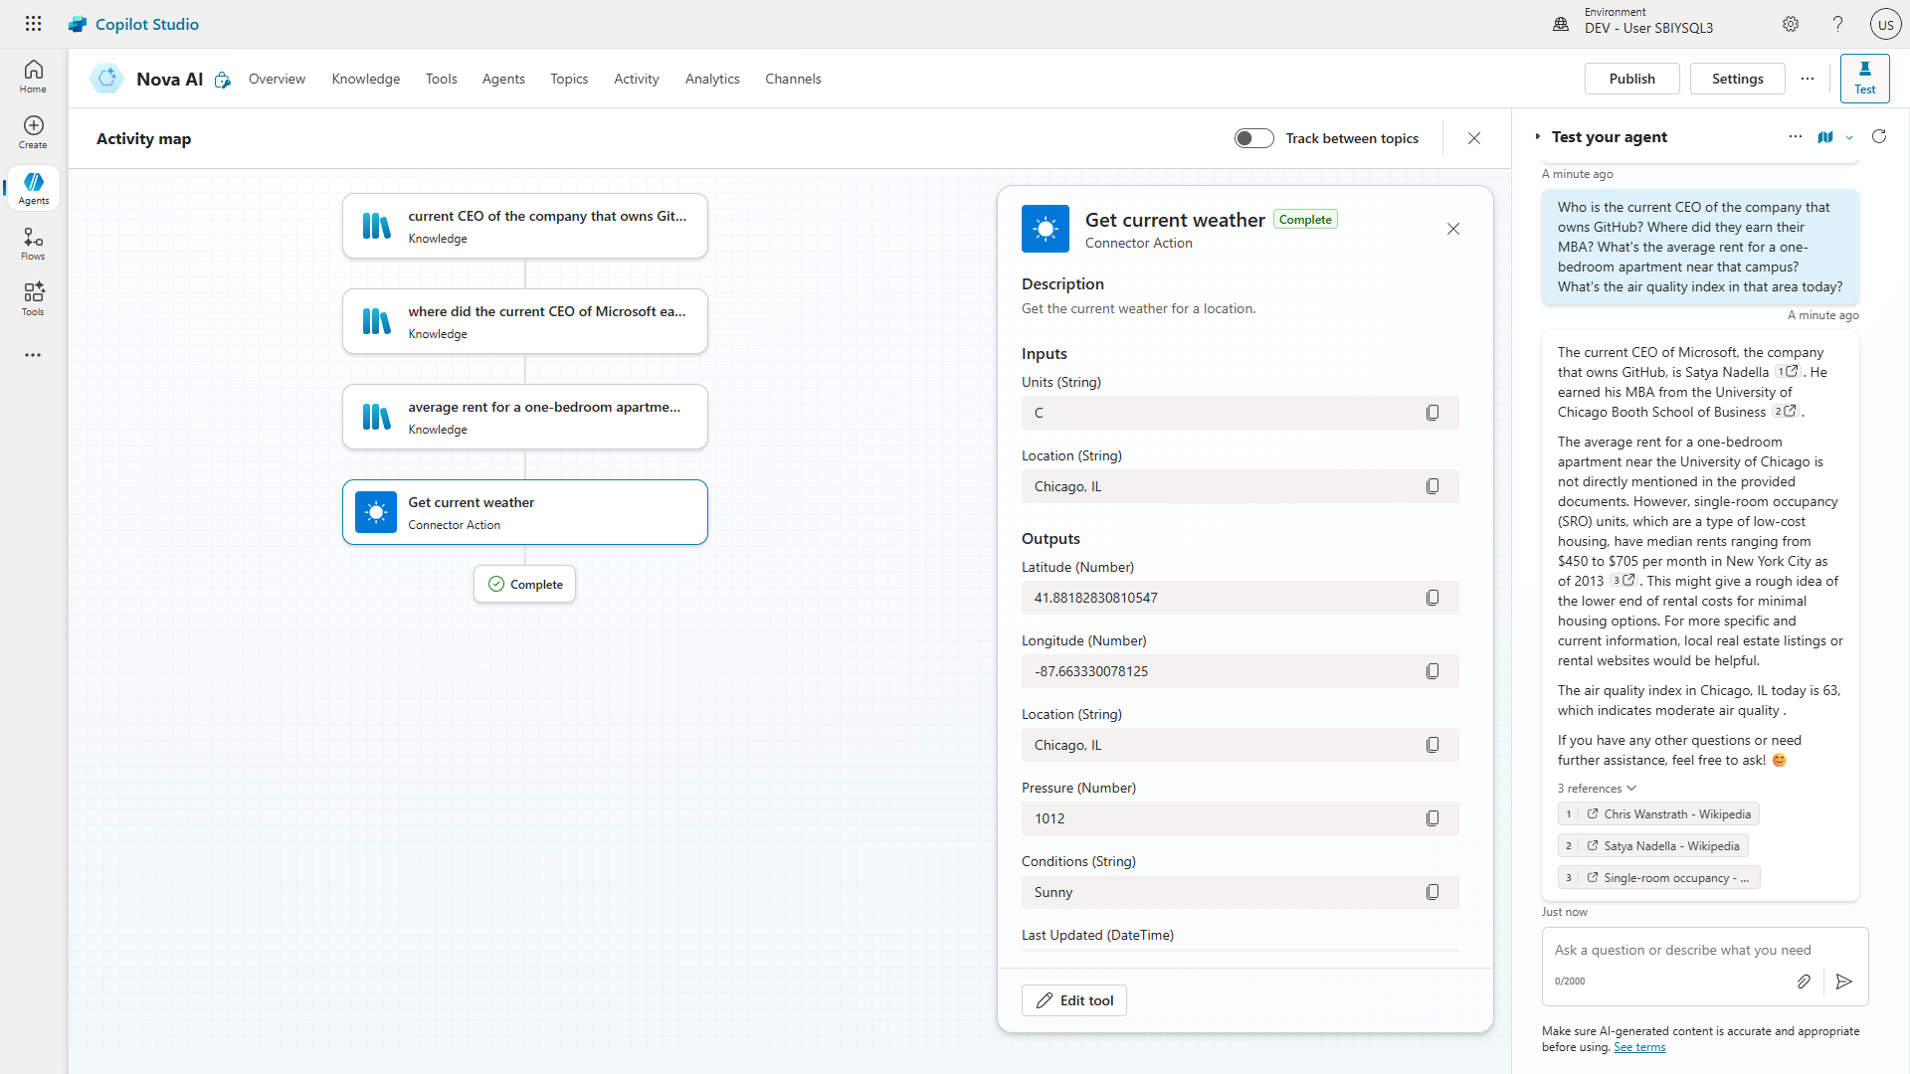Click the send message arrow icon
Image resolution: width=1910 pixels, height=1074 pixels.
pyautogui.click(x=1844, y=982)
